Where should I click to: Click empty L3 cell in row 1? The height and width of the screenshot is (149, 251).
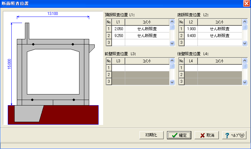(118, 68)
